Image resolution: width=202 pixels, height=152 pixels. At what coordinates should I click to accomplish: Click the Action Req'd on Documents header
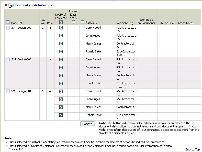146,21
